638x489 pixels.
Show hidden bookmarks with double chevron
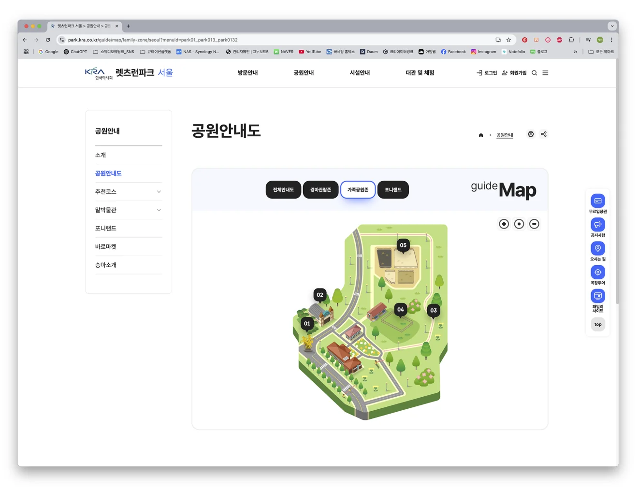[575, 52]
